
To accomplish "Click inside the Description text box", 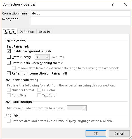I will 80,21.
